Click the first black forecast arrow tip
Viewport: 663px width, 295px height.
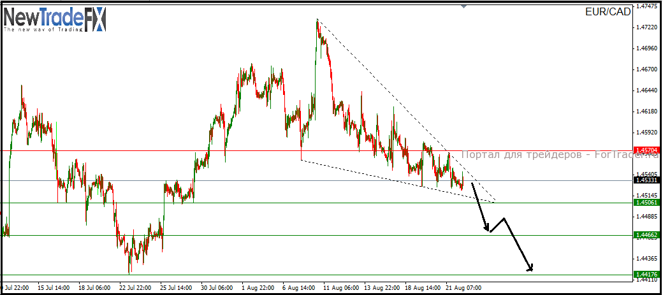[489, 229]
